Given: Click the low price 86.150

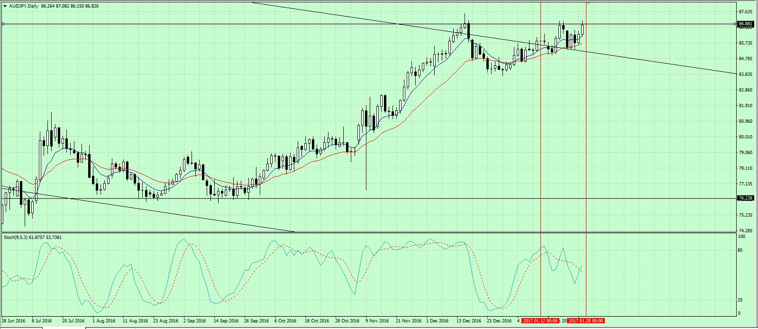Looking at the screenshot, I should click(x=77, y=6).
